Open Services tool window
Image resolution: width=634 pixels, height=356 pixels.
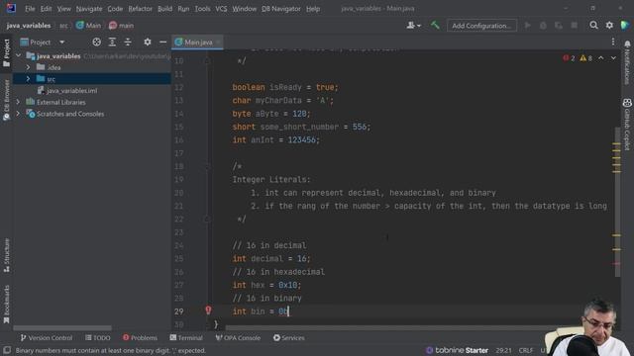pos(288,338)
